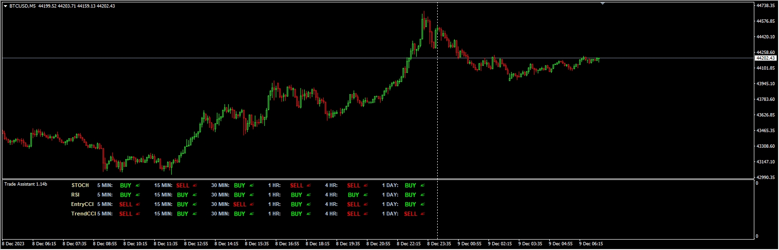
Task: Click the TrendCCI 4 HR SELL signal text
Action: coord(354,214)
